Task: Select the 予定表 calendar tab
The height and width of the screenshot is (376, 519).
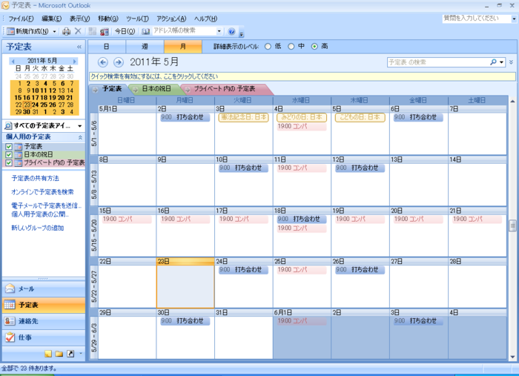Action: (112, 89)
